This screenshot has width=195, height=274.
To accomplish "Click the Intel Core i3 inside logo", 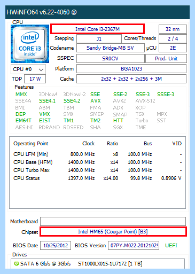I will pos(30,44).
